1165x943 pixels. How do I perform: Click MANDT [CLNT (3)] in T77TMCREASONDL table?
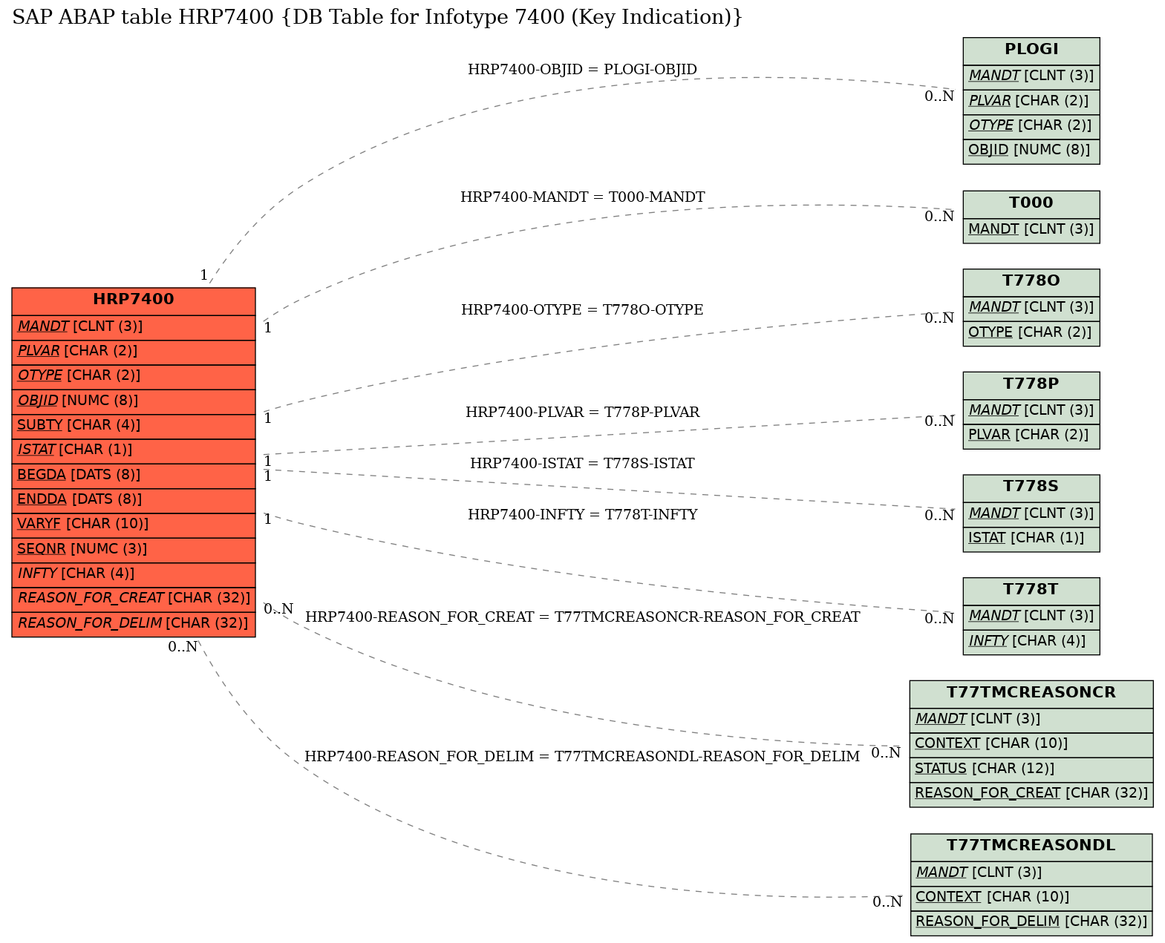pyautogui.click(x=1031, y=873)
